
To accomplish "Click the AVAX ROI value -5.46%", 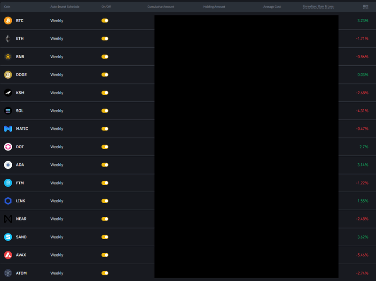I will coord(362,255).
